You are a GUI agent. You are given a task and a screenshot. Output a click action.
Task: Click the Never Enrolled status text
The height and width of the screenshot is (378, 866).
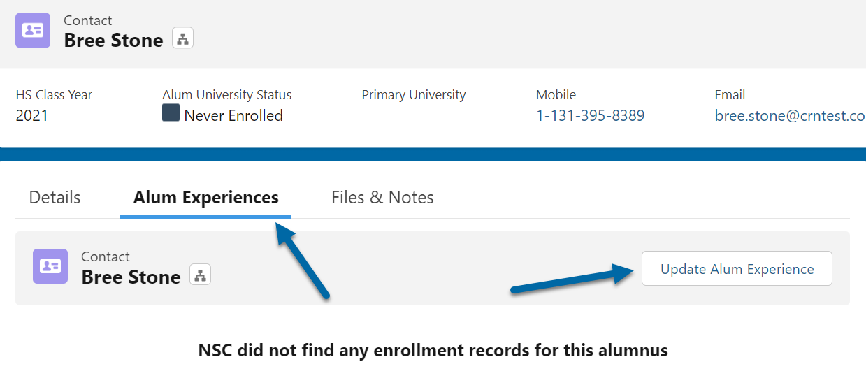(233, 116)
